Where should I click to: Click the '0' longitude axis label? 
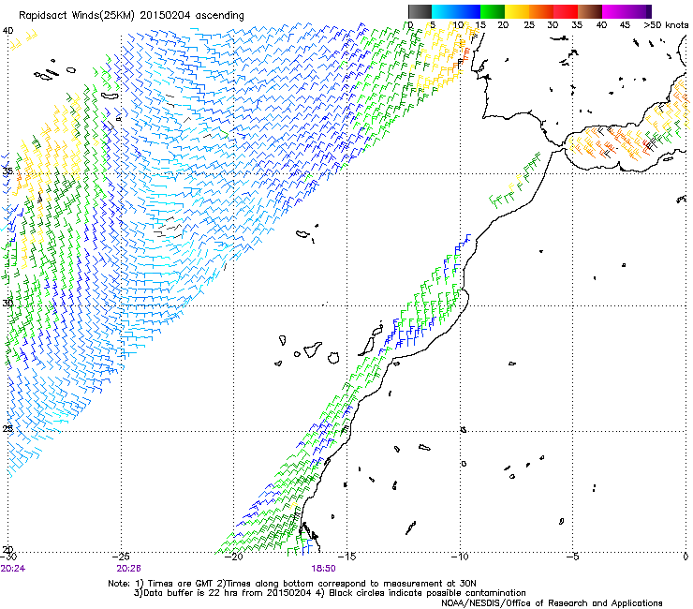(x=686, y=557)
